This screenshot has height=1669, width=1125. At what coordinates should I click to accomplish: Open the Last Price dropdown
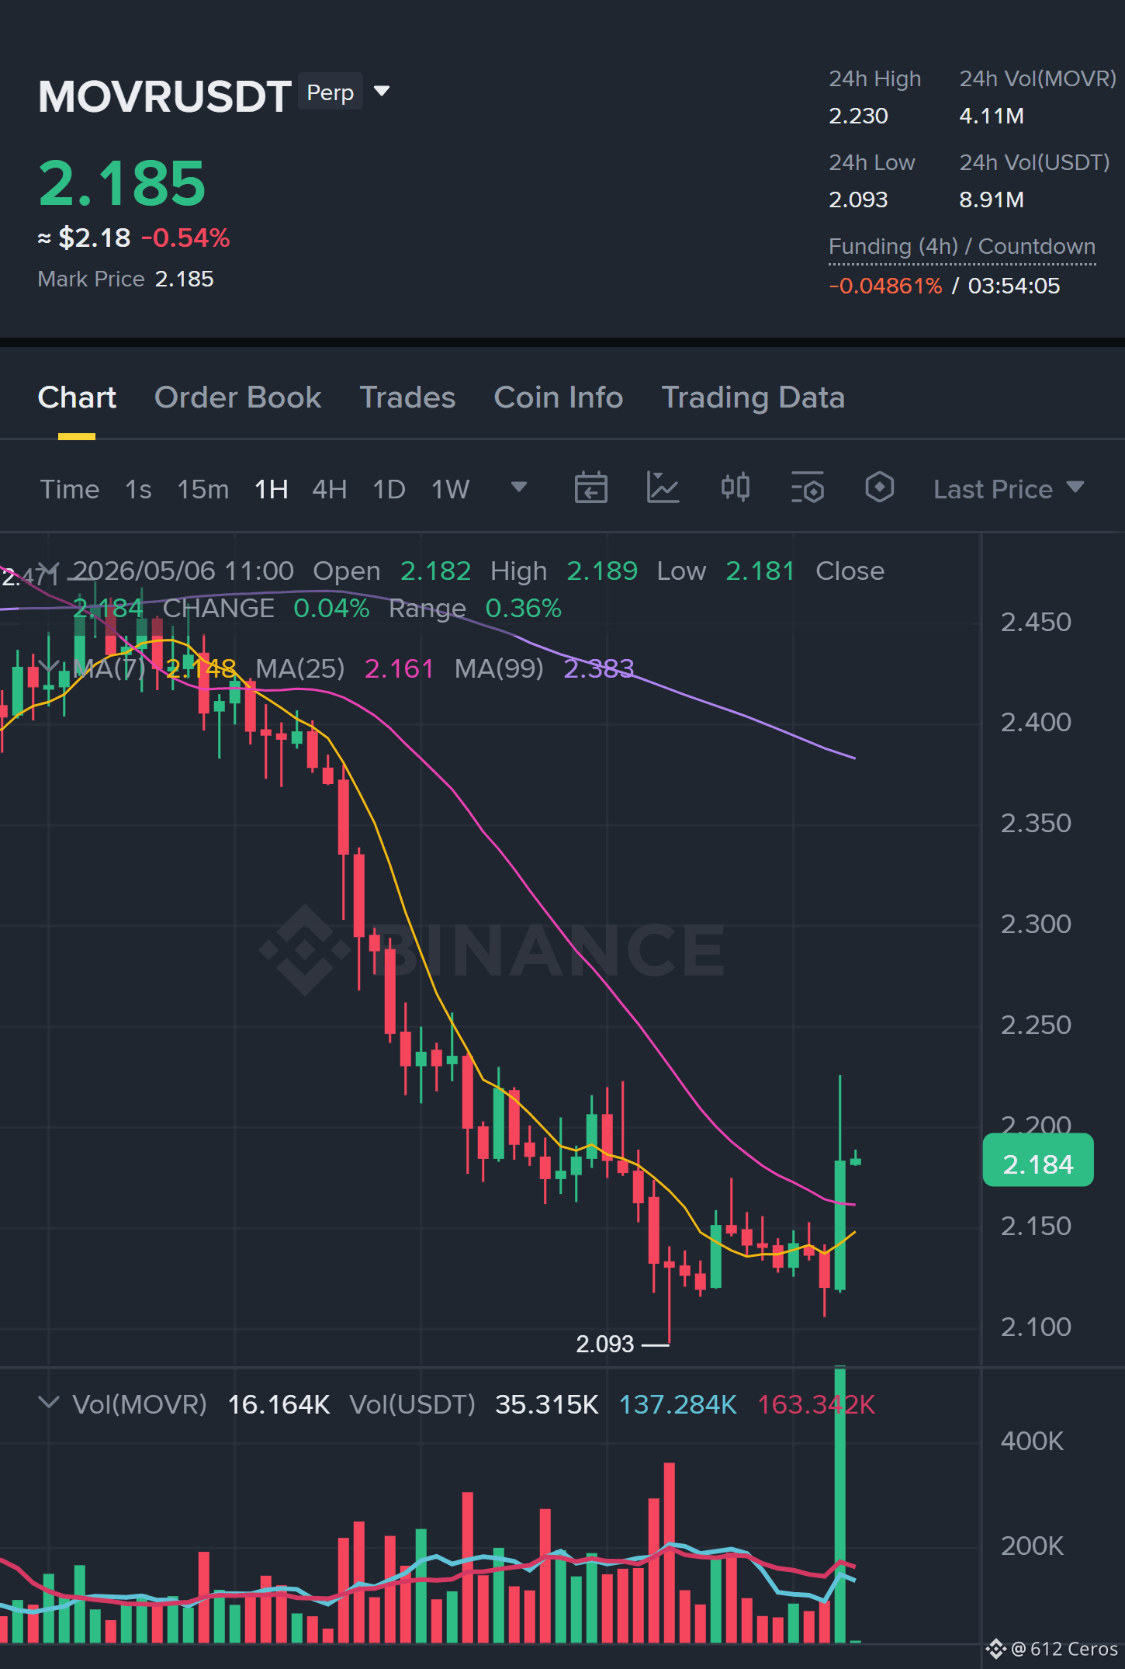[1008, 489]
